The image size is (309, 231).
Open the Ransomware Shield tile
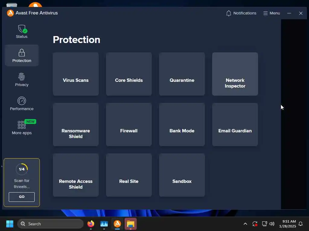(x=76, y=125)
